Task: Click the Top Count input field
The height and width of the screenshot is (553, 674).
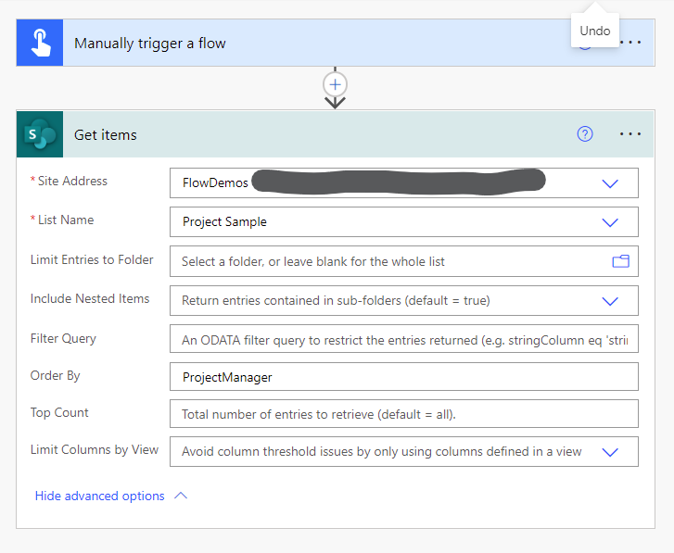Action: 403,414
